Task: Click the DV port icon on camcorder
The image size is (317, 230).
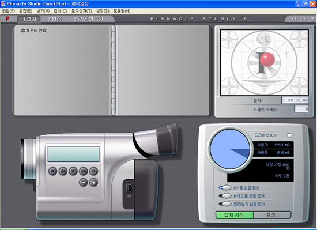Action: click(129, 188)
